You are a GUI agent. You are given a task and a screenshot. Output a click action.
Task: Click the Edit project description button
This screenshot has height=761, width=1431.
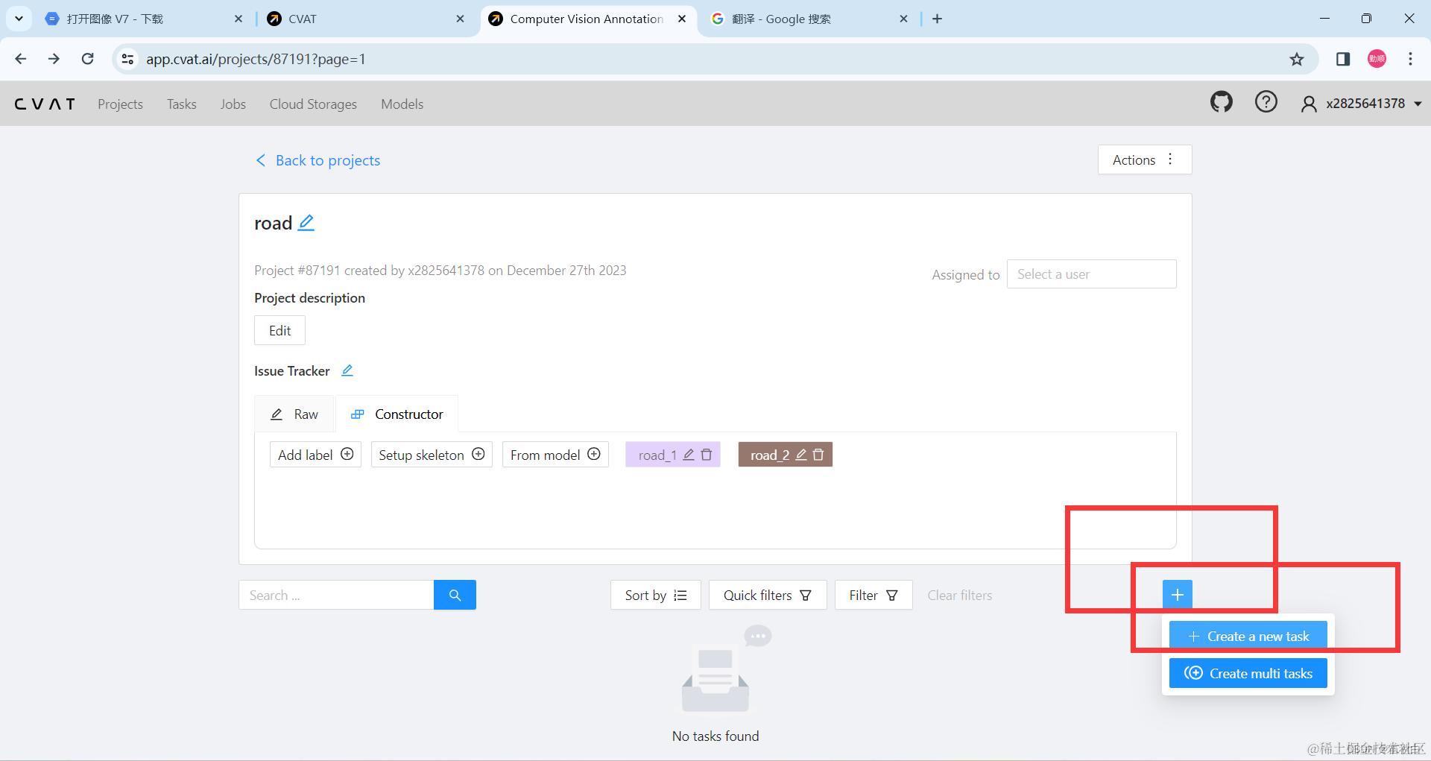pos(279,330)
